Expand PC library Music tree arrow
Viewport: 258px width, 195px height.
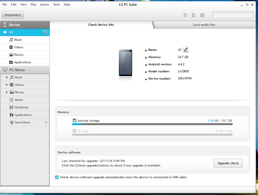tap(7, 77)
